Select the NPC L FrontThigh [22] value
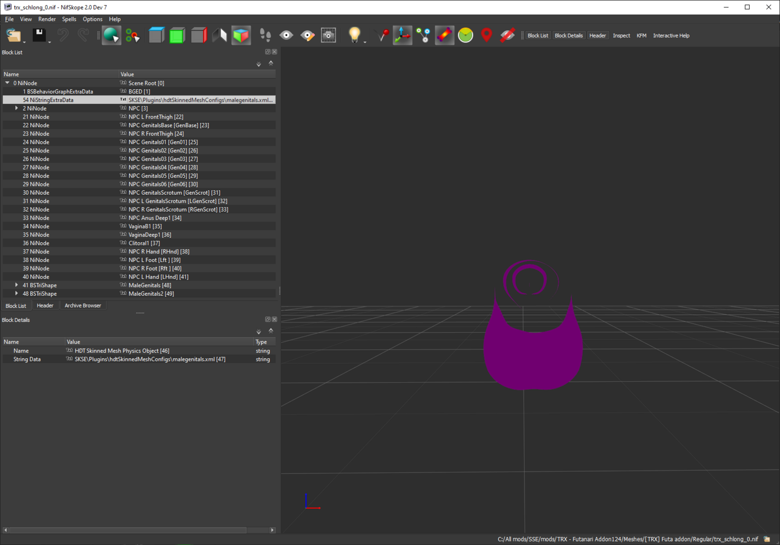The height and width of the screenshot is (545, 780). click(156, 117)
